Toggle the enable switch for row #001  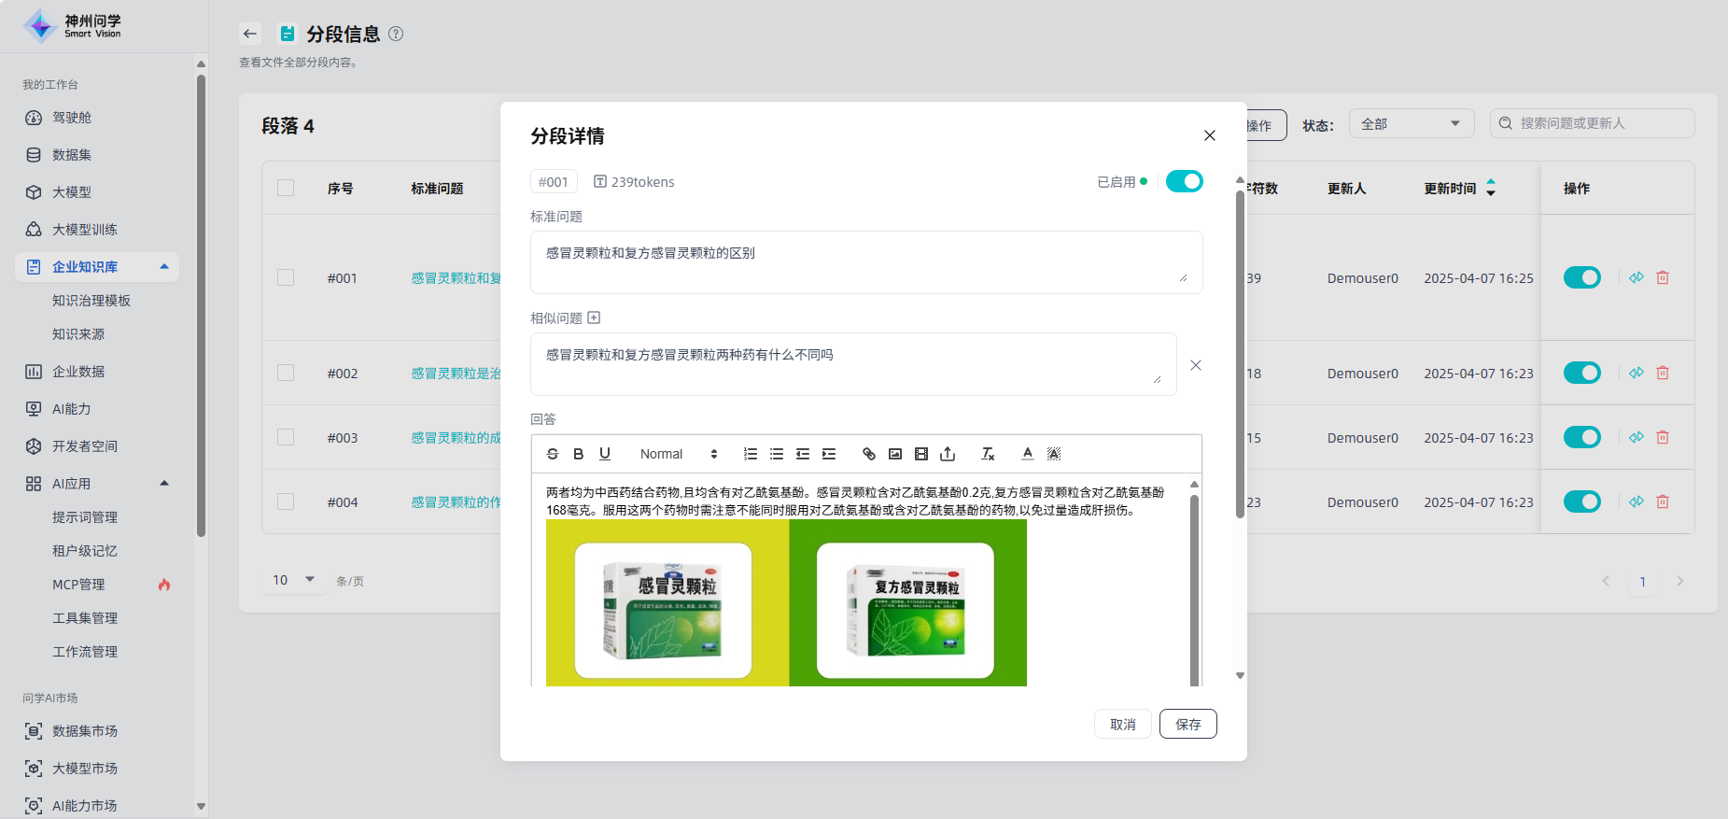(1582, 277)
